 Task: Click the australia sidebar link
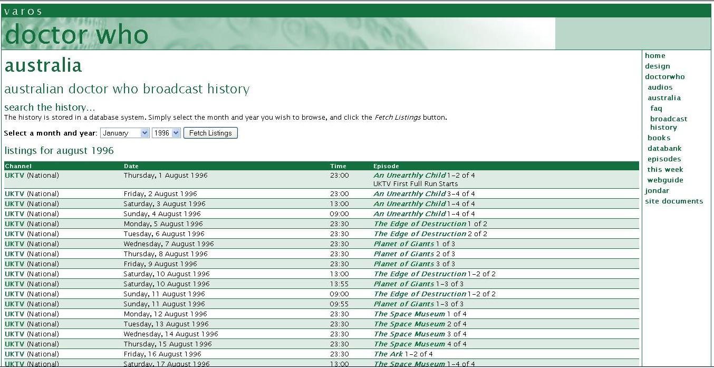point(664,98)
